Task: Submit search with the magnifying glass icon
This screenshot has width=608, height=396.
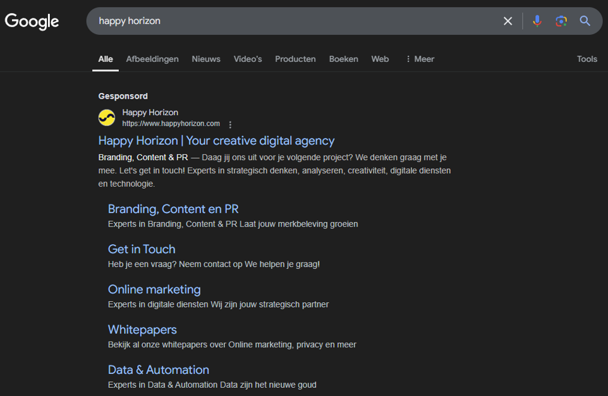Action: (x=585, y=21)
